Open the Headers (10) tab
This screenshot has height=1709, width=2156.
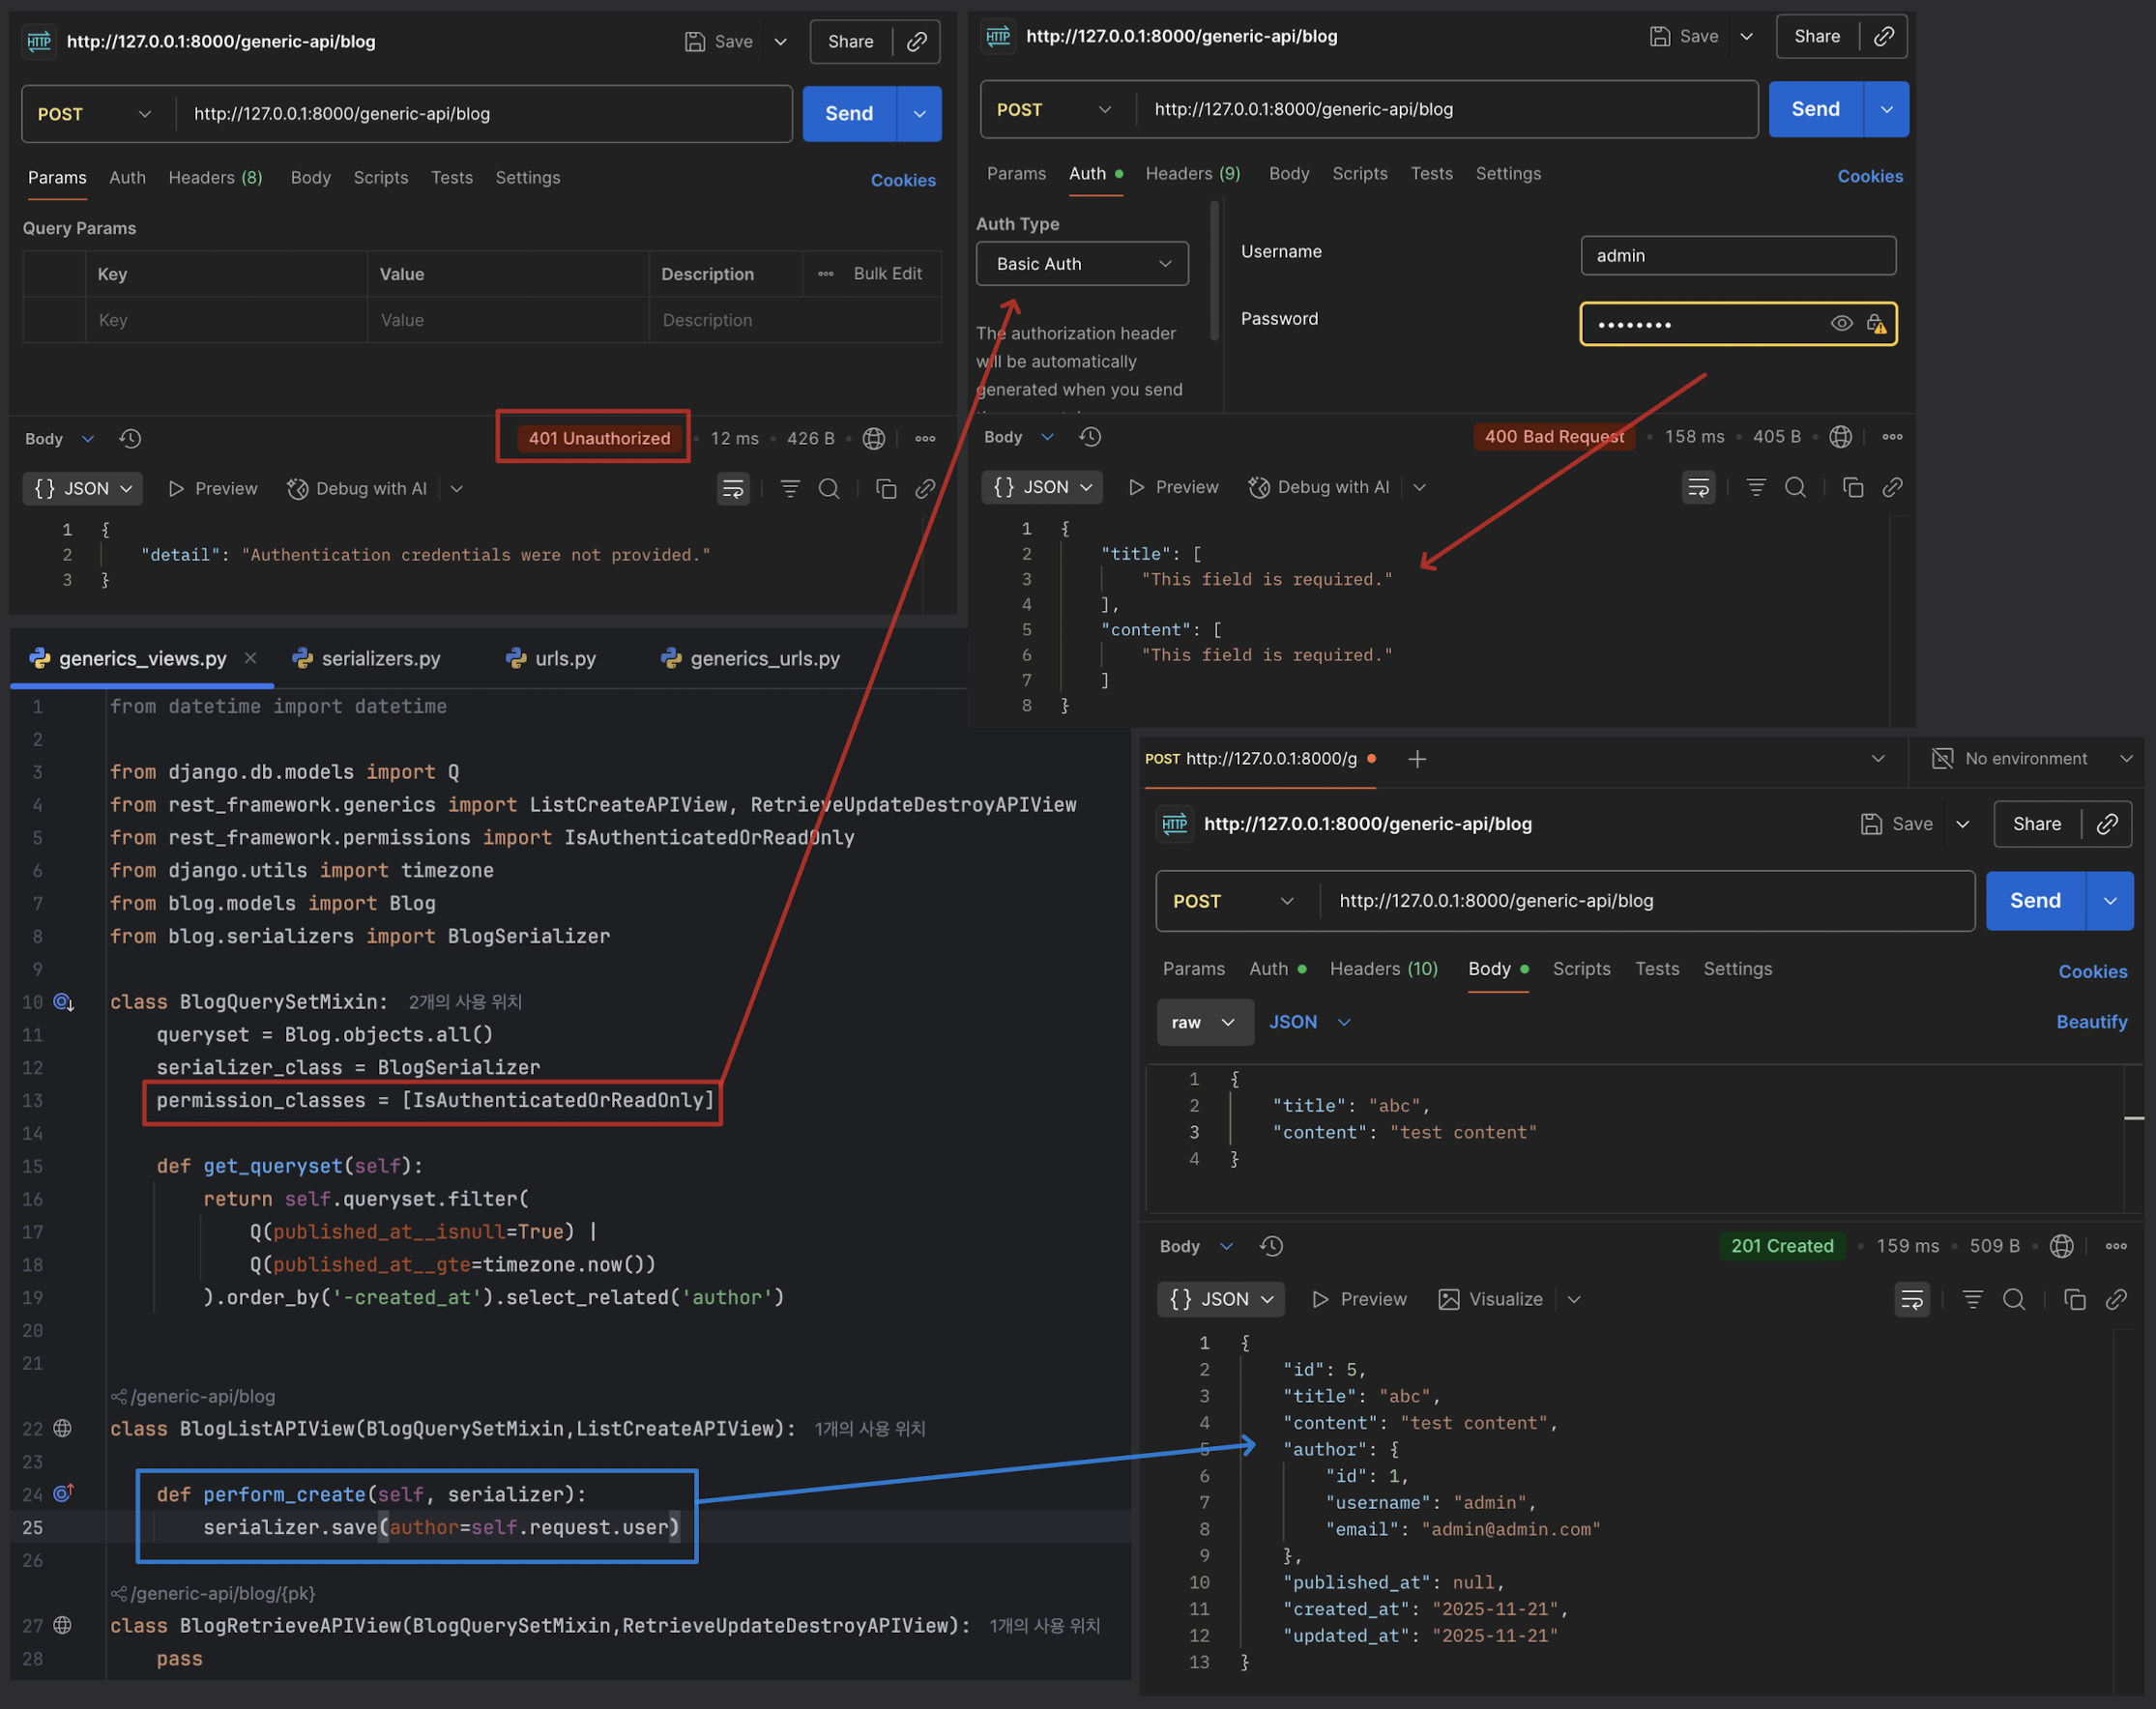pyautogui.click(x=1383, y=969)
